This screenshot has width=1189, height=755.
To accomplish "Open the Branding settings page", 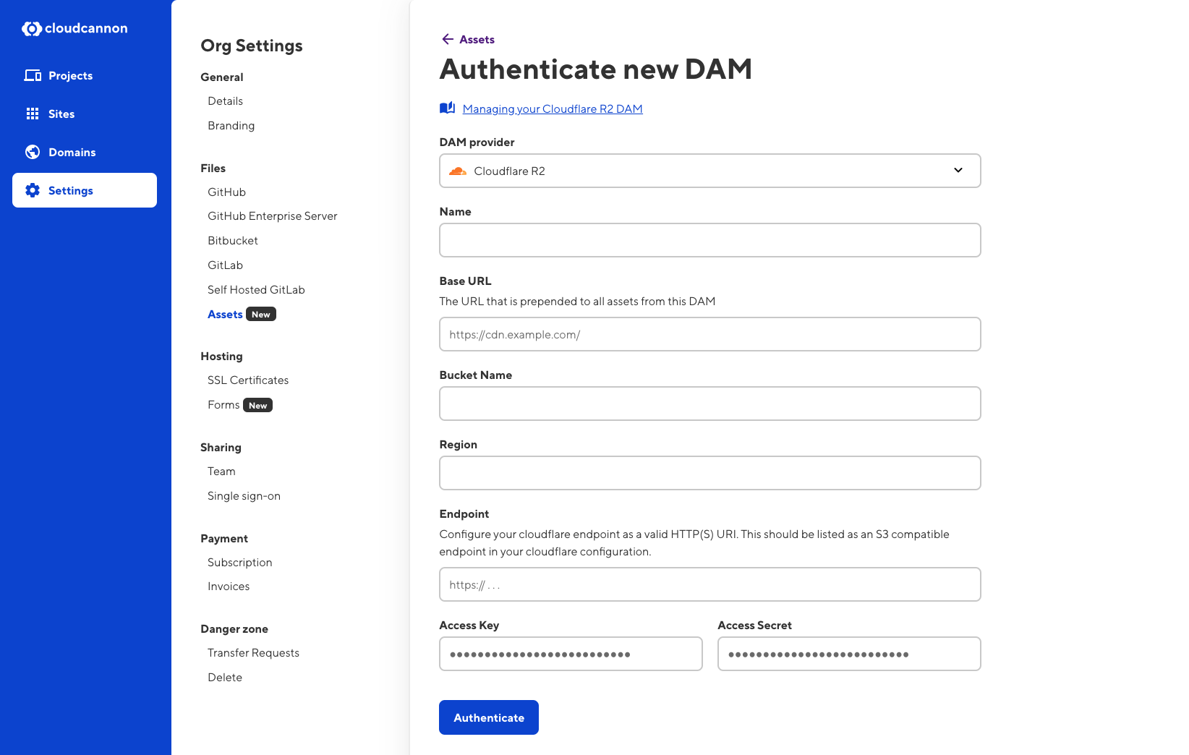I will [x=231, y=126].
